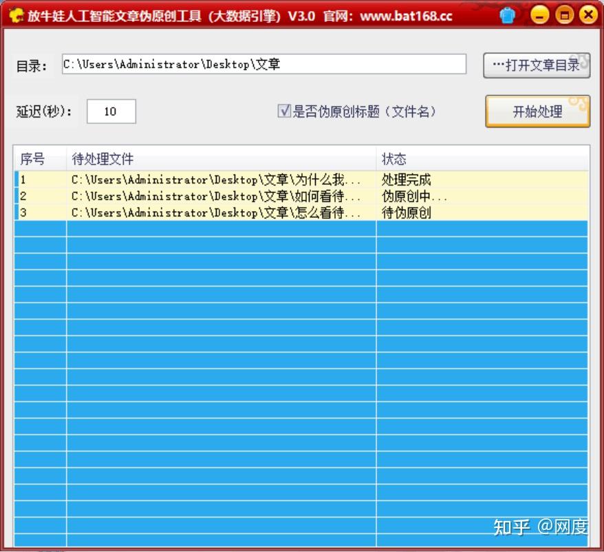
Task: Click the 伪原创中... status cell
Action: pos(482,197)
